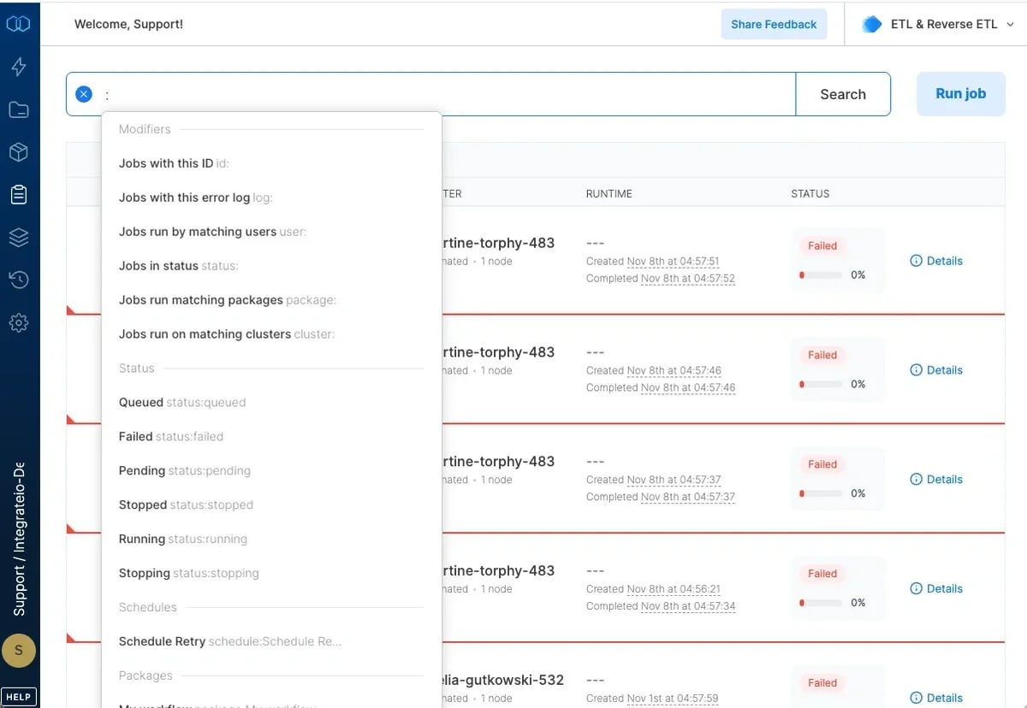Screen dimensions: 1027x708
Task: Click the 0% progress bar of job completed 04:57:52
Action: (x=821, y=275)
